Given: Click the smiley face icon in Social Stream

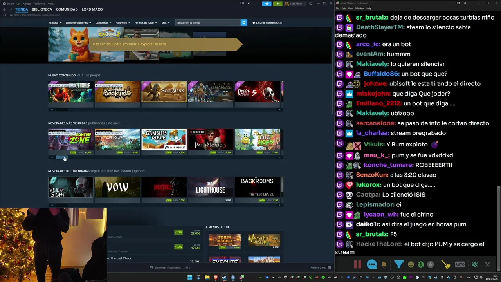Looking at the screenshot, I should click(x=411, y=264).
